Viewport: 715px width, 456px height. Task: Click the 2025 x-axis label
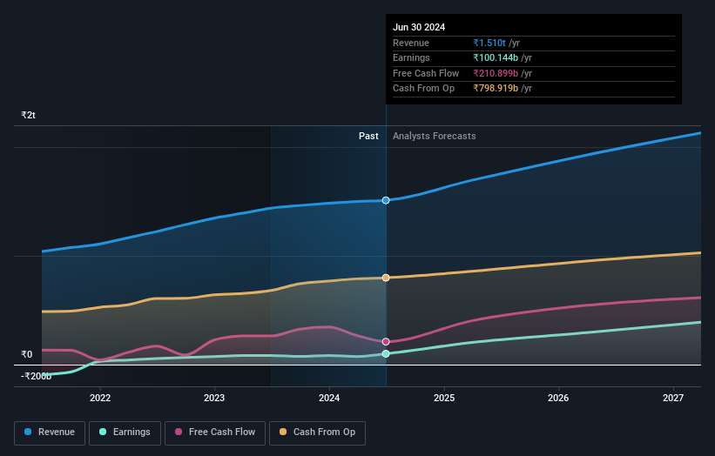tap(444, 398)
